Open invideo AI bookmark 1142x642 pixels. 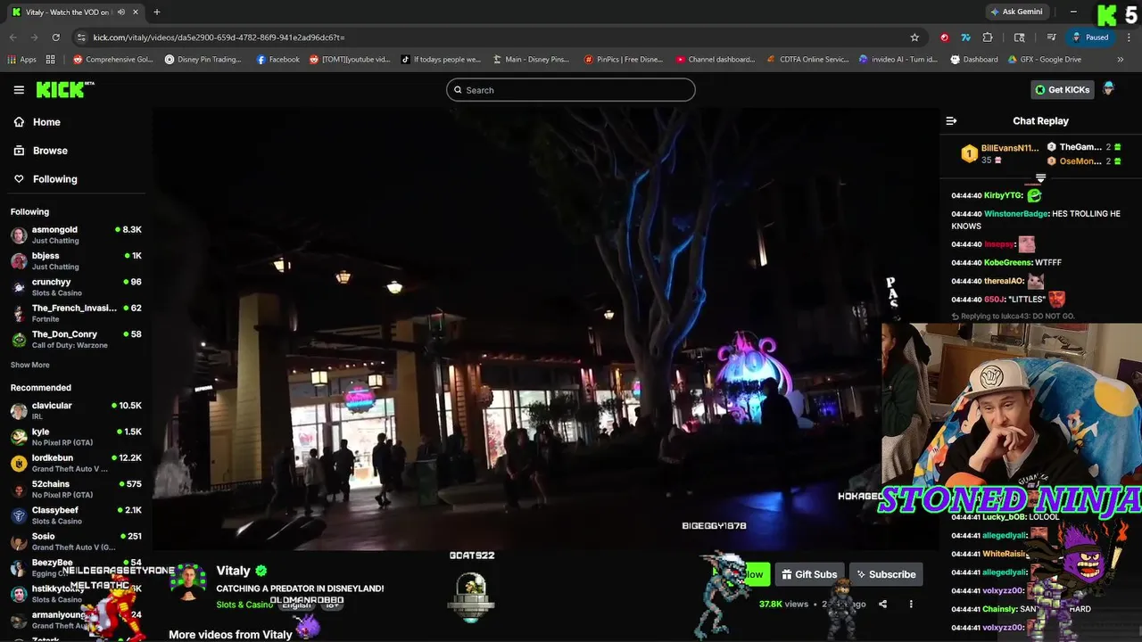[x=898, y=60]
